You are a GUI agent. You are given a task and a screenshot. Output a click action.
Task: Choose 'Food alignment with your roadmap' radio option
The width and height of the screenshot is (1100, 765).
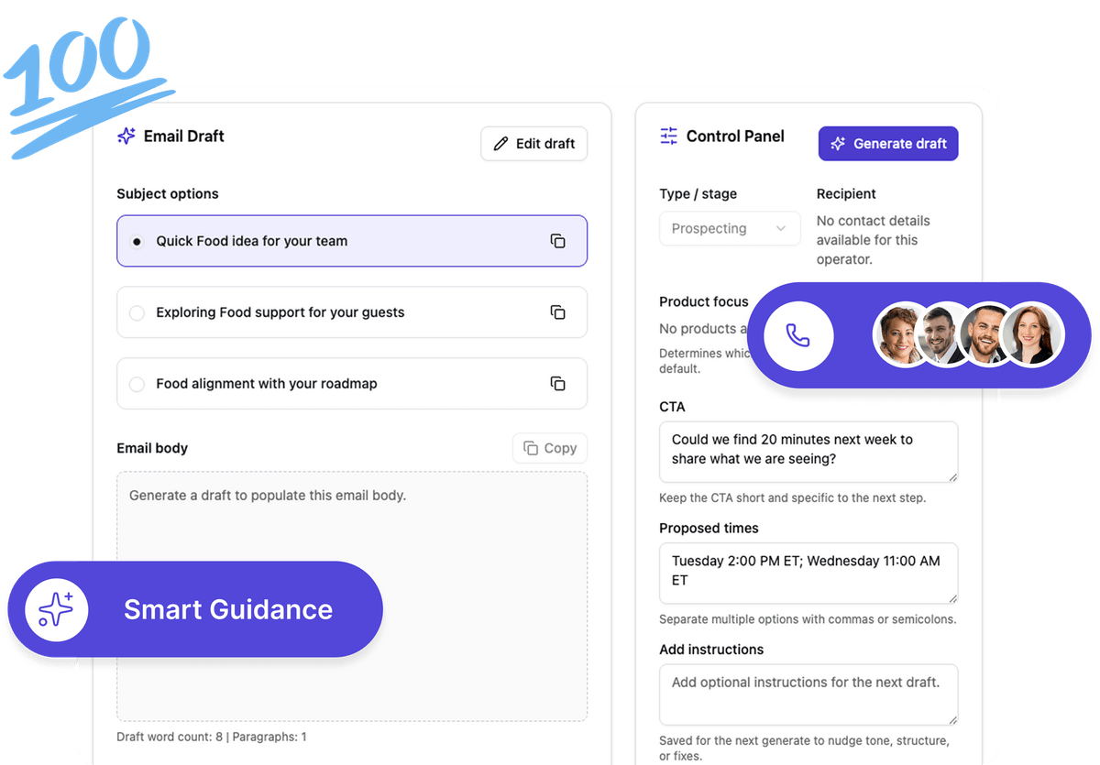(137, 385)
